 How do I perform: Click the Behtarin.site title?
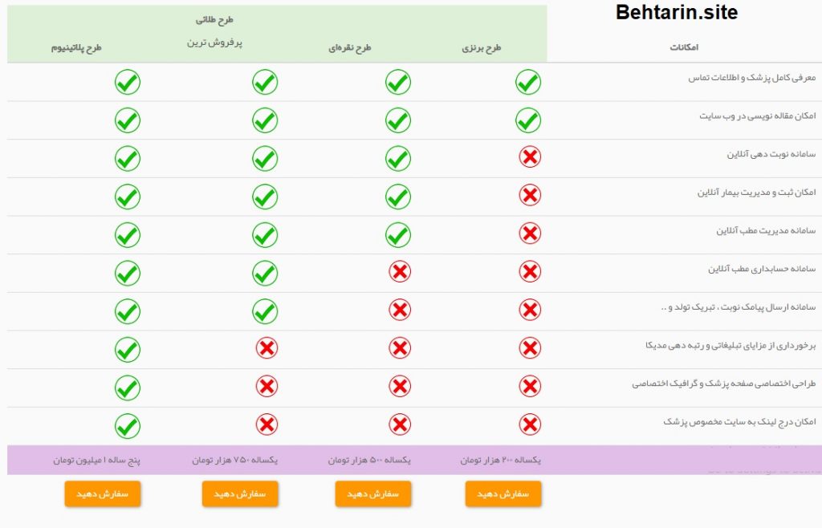(676, 12)
